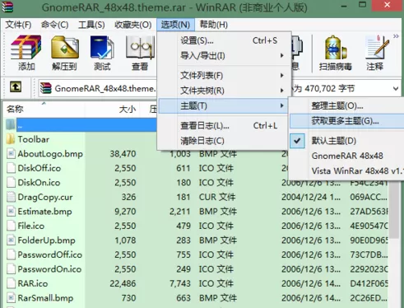This screenshot has height=308, width=404.
Task: Select the PasswordOff.ico file name
Action: tap(49, 254)
